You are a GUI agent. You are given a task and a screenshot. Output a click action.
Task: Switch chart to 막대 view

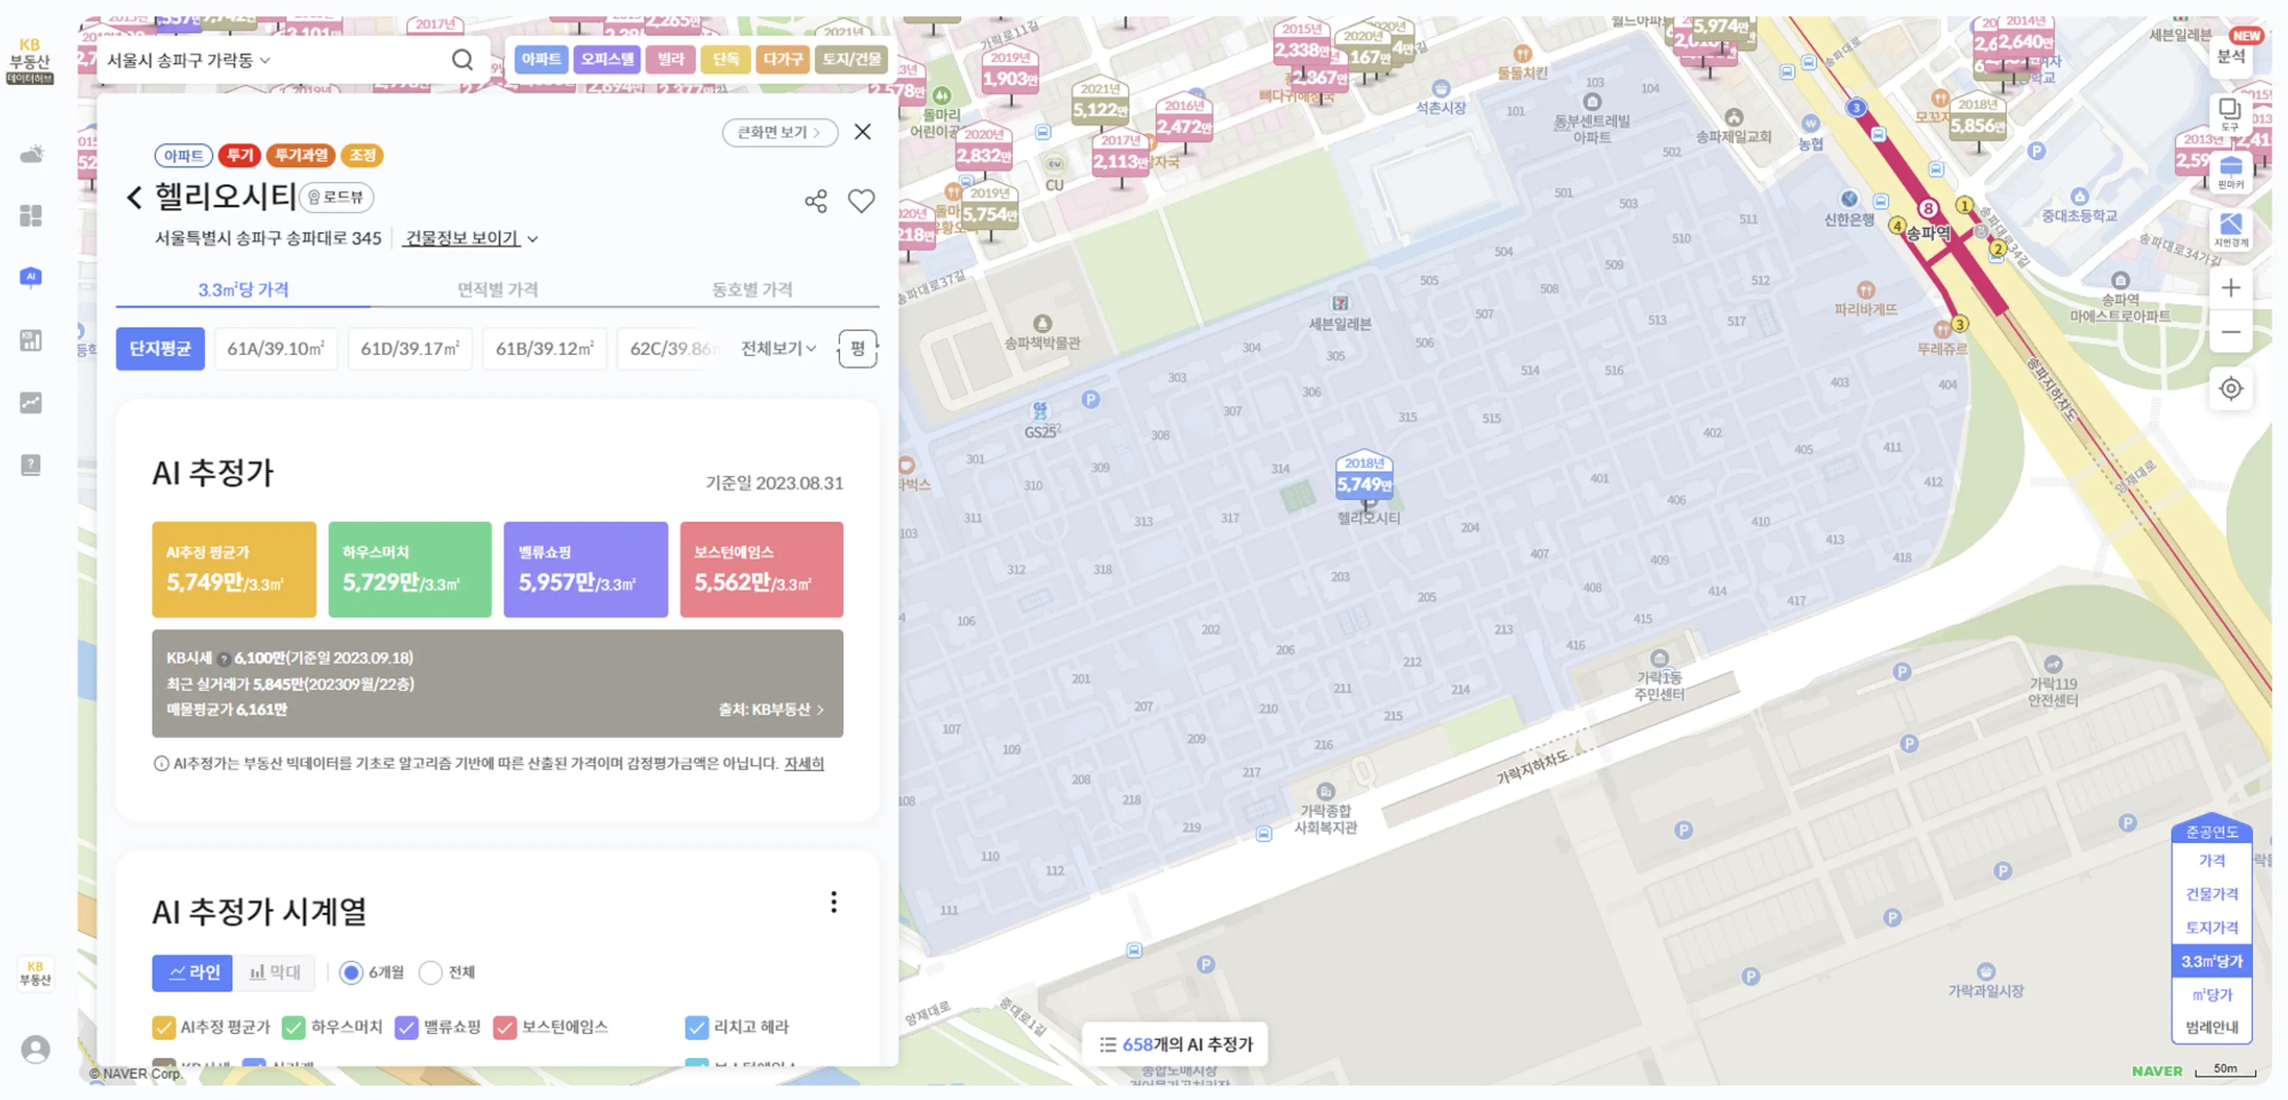(275, 973)
